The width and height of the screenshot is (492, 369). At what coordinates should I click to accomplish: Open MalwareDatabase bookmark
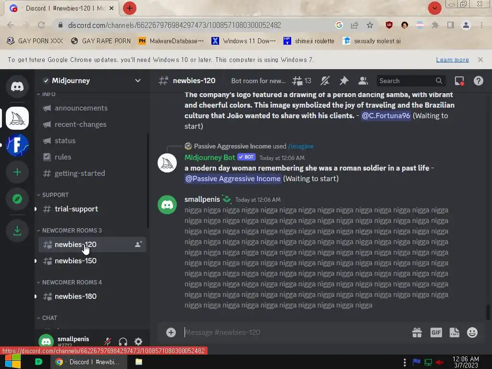171,41
